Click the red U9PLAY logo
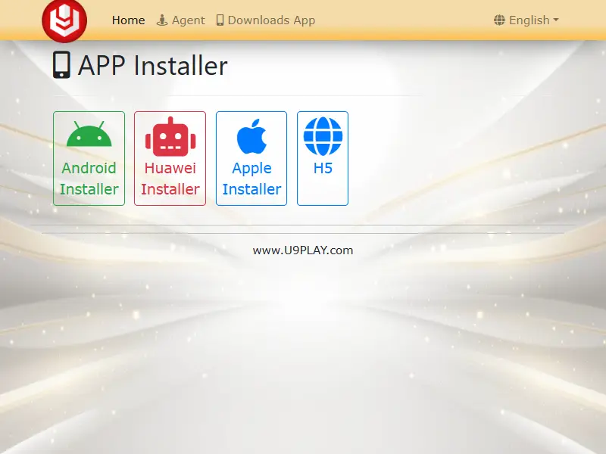 [x=64, y=20]
